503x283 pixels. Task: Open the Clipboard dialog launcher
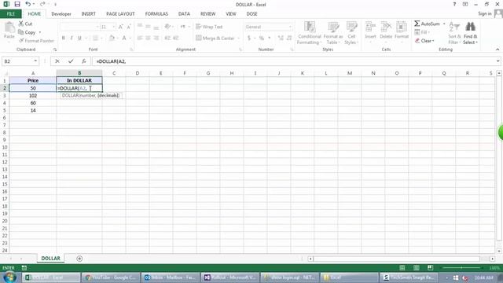coord(55,50)
